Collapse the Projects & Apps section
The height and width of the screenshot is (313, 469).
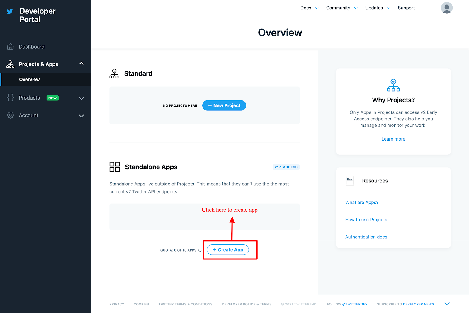pos(81,64)
